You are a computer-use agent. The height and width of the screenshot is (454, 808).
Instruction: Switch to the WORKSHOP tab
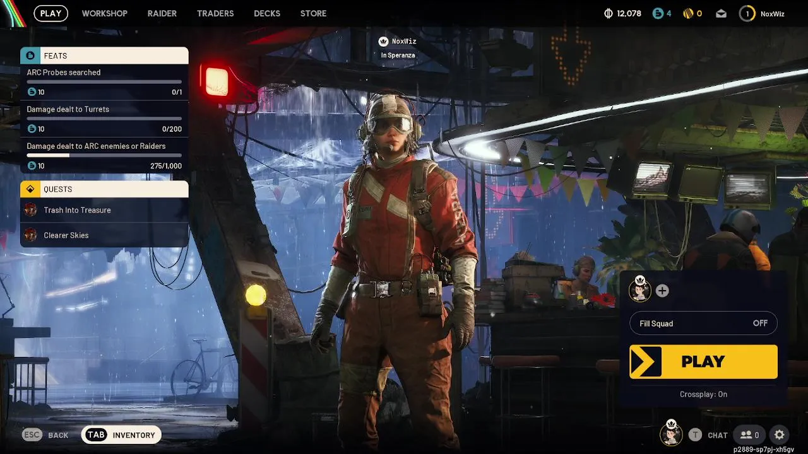pyautogui.click(x=105, y=13)
